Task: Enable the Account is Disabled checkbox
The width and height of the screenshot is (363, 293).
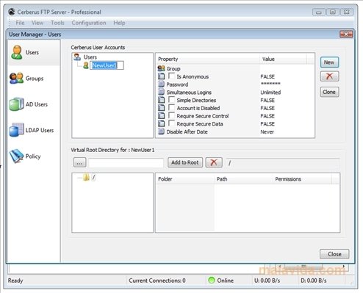Action: 172,107
